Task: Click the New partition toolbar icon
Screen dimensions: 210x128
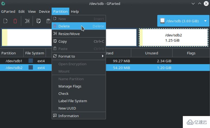Action: [5, 21]
